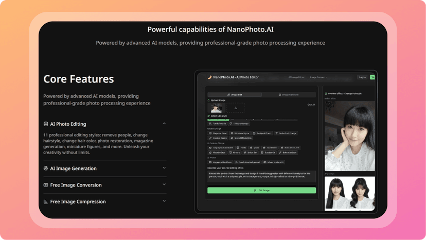Expand the Free Image Conversion chevron

(x=164, y=184)
